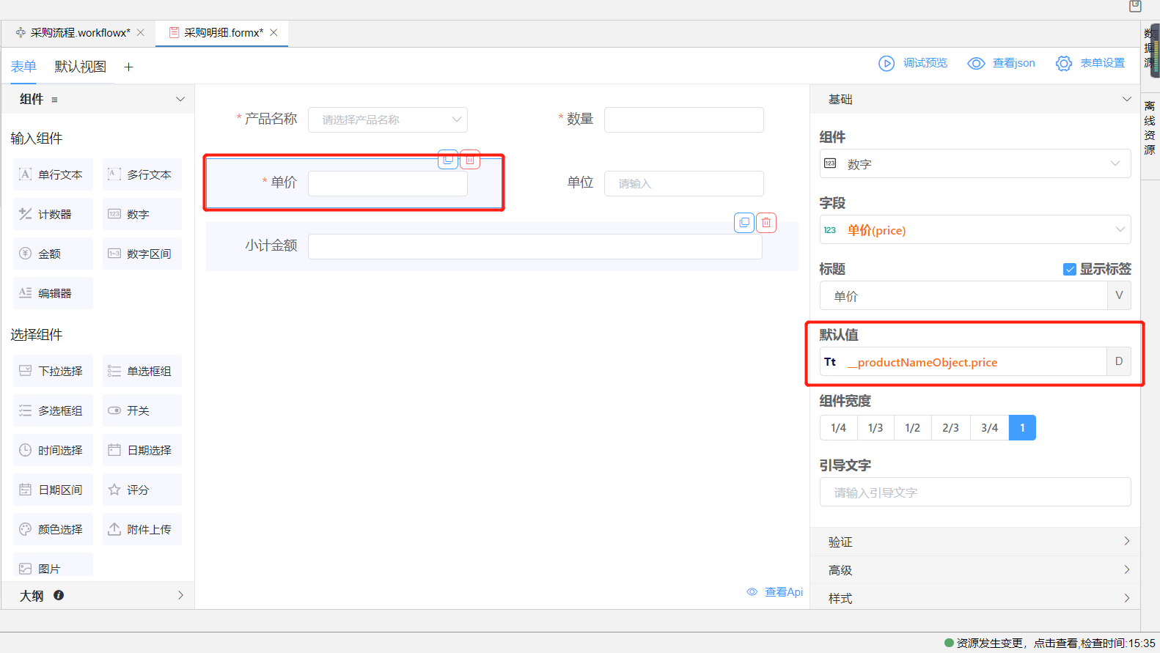The image size is (1160, 653).
Task: Expand the 验证 section
Action: (x=974, y=542)
